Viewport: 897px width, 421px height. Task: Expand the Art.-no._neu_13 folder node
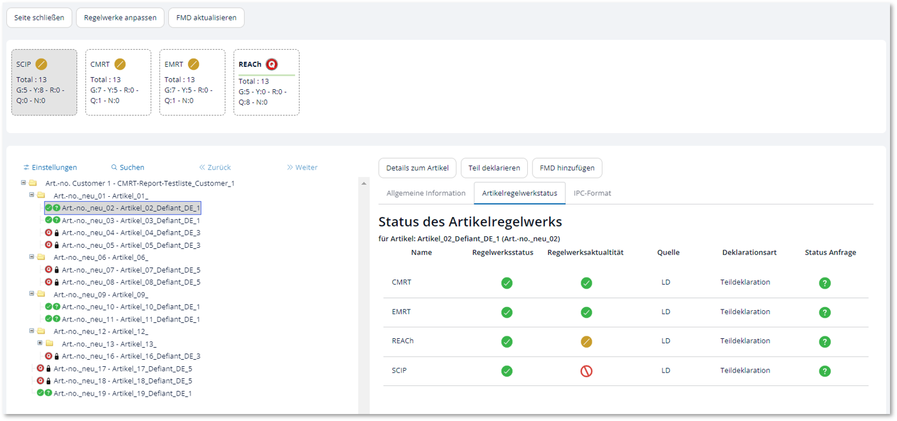tap(40, 343)
